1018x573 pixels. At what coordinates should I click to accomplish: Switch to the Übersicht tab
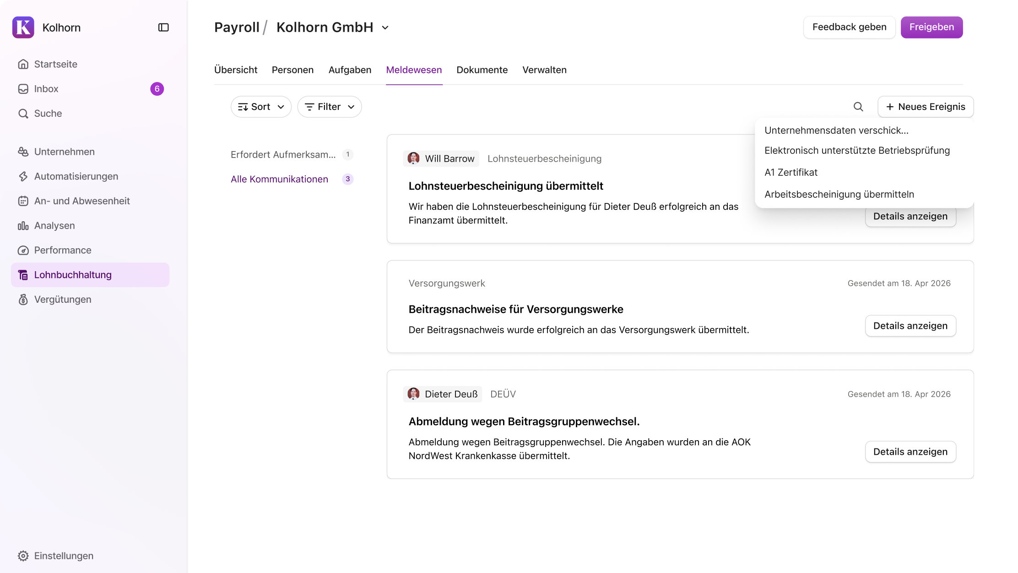(236, 70)
